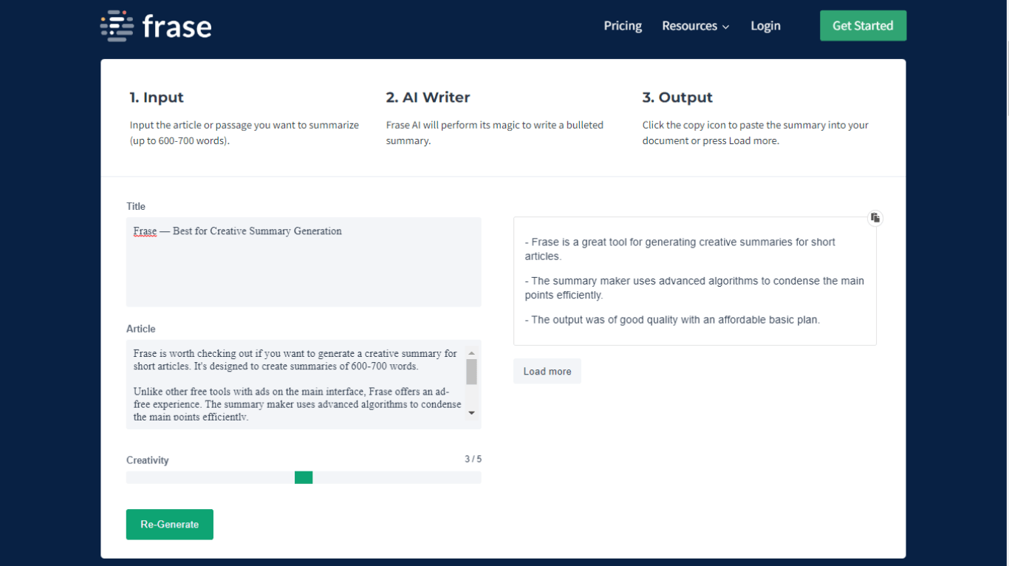Click the Article scrollbar thumb
The image size is (1009, 566).
472,372
